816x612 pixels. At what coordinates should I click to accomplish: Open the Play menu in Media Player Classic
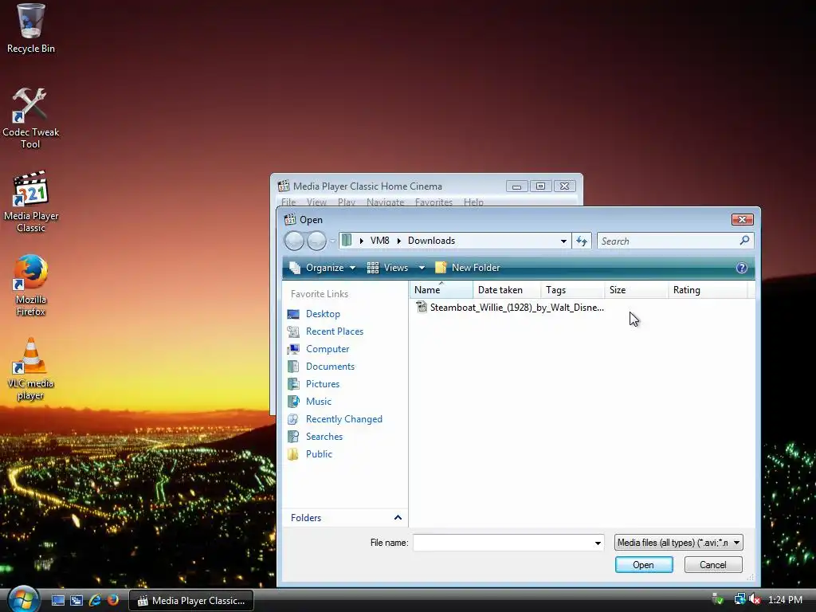pos(347,202)
